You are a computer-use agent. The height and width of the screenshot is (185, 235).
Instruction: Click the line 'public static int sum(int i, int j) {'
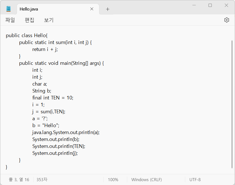pos(56,42)
